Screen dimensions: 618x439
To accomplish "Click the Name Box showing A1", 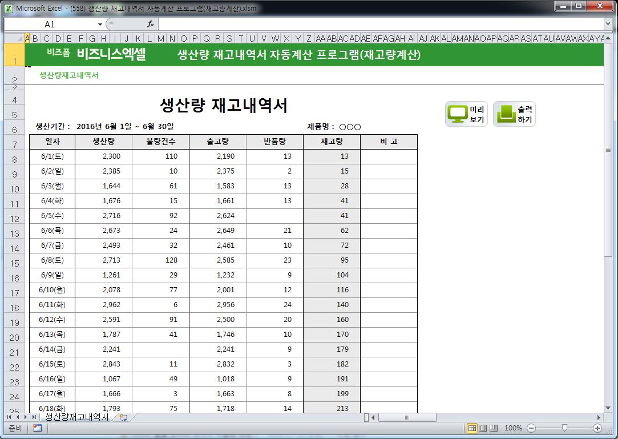I will tap(50, 25).
